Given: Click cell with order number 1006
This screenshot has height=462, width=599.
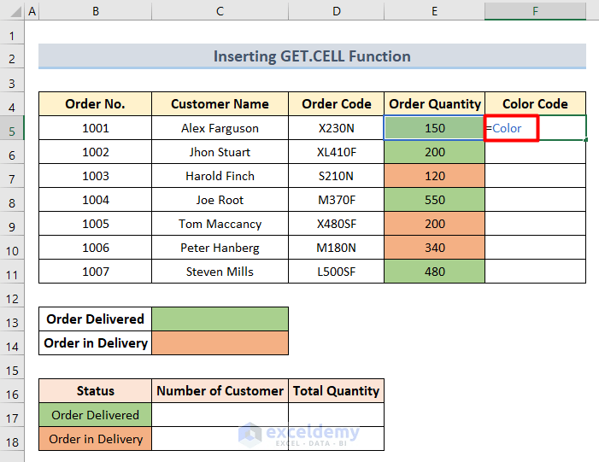Looking at the screenshot, I should pyautogui.click(x=95, y=248).
